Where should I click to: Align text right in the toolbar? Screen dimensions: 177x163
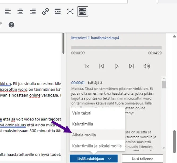pyautogui.click(x=33, y=11)
